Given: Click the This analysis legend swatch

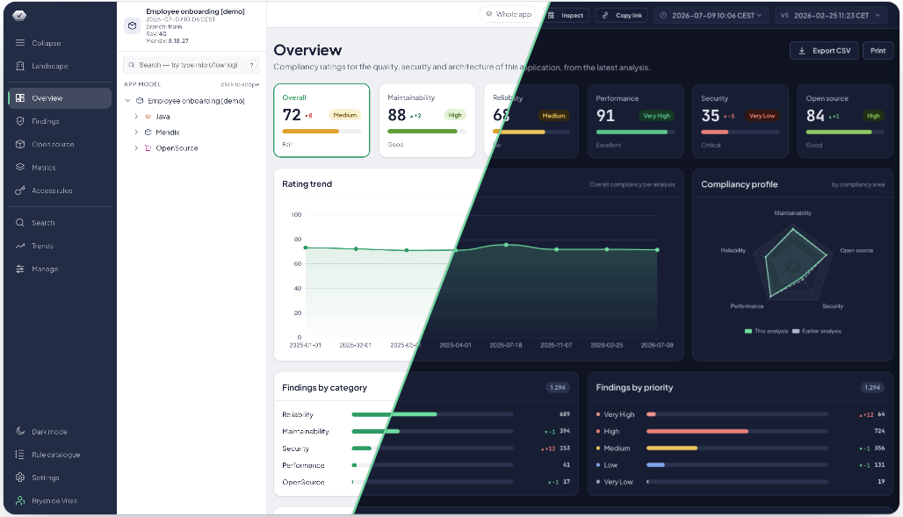Looking at the screenshot, I should pos(748,331).
